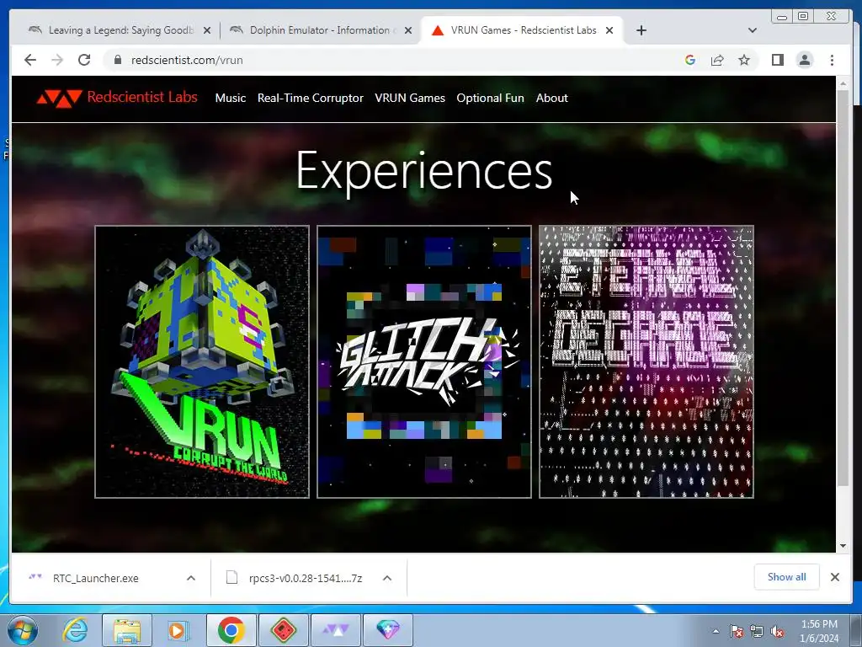Image resolution: width=862 pixels, height=647 pixels.
Task: Click the Action Center flag tray icon
Action: tap(737, 632)
